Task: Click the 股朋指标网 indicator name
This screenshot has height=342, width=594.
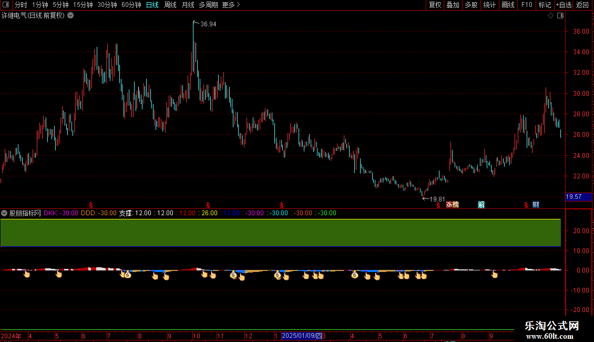Action: coord(25,213)
